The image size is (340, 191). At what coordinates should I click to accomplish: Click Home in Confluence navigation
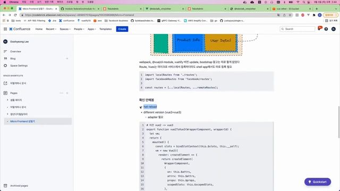39,29
